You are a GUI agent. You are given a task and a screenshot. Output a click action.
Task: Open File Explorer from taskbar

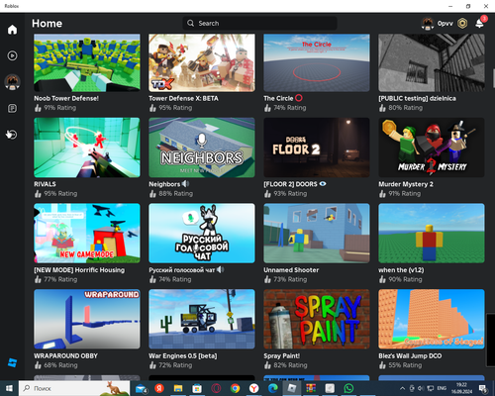[178, 388]
